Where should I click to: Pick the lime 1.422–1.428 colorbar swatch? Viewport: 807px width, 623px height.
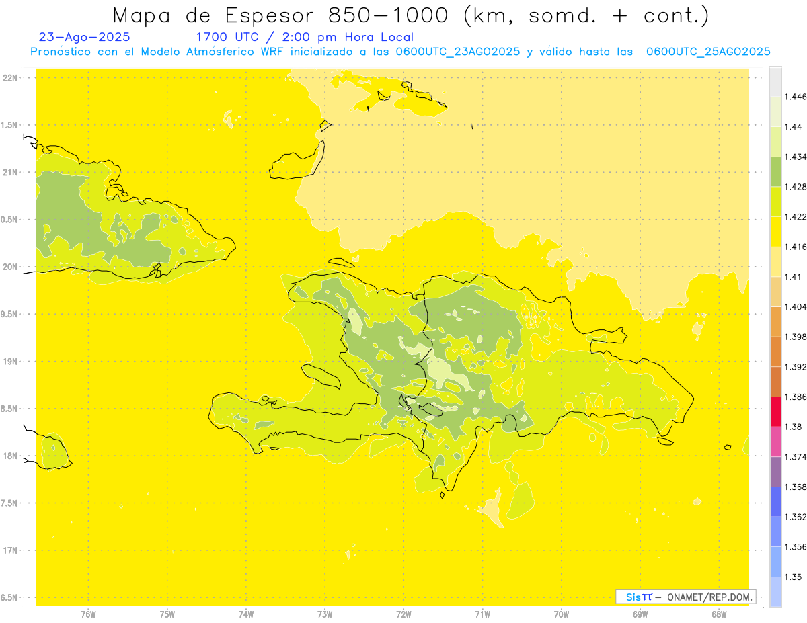coord(775,202)
